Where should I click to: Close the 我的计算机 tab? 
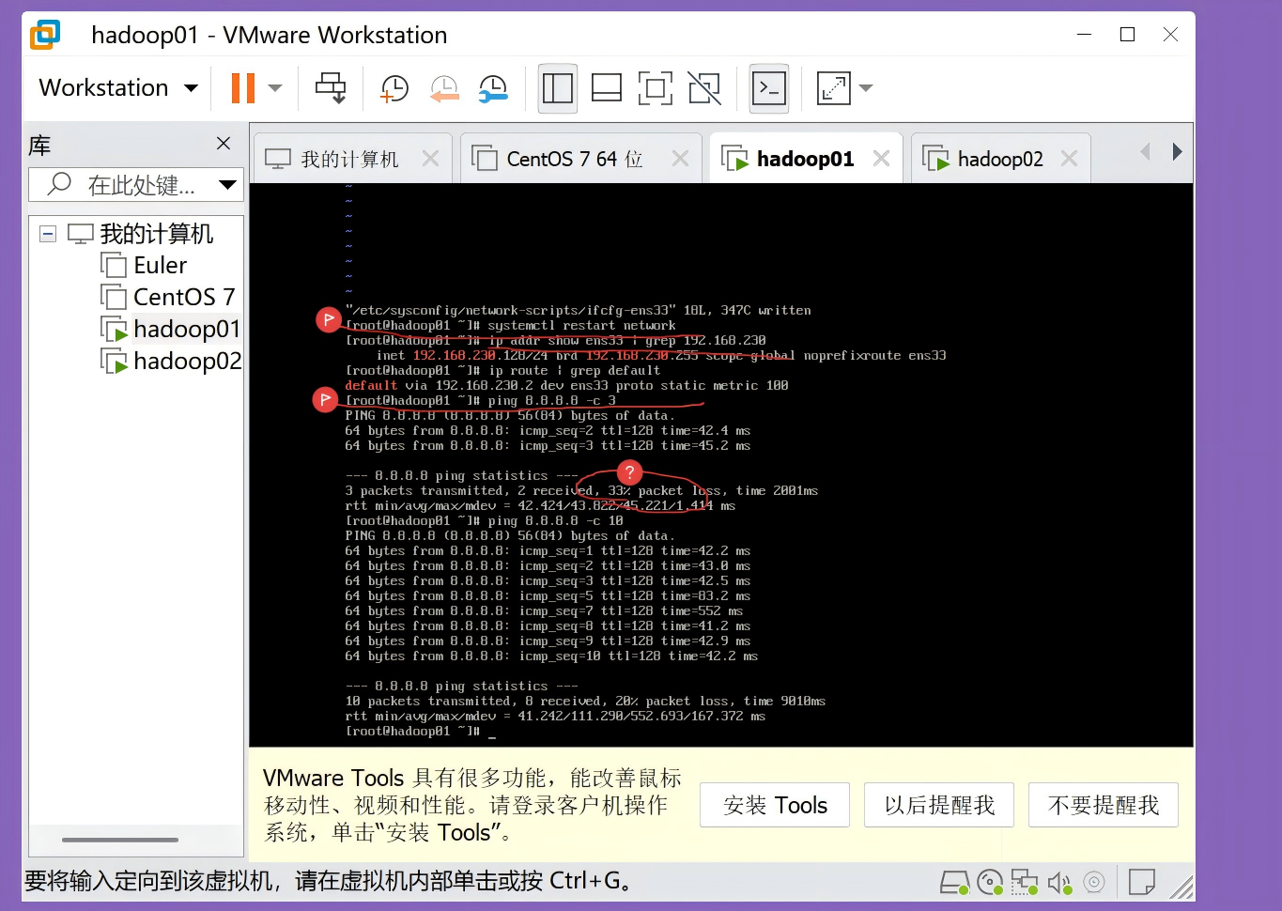point(430,159)
